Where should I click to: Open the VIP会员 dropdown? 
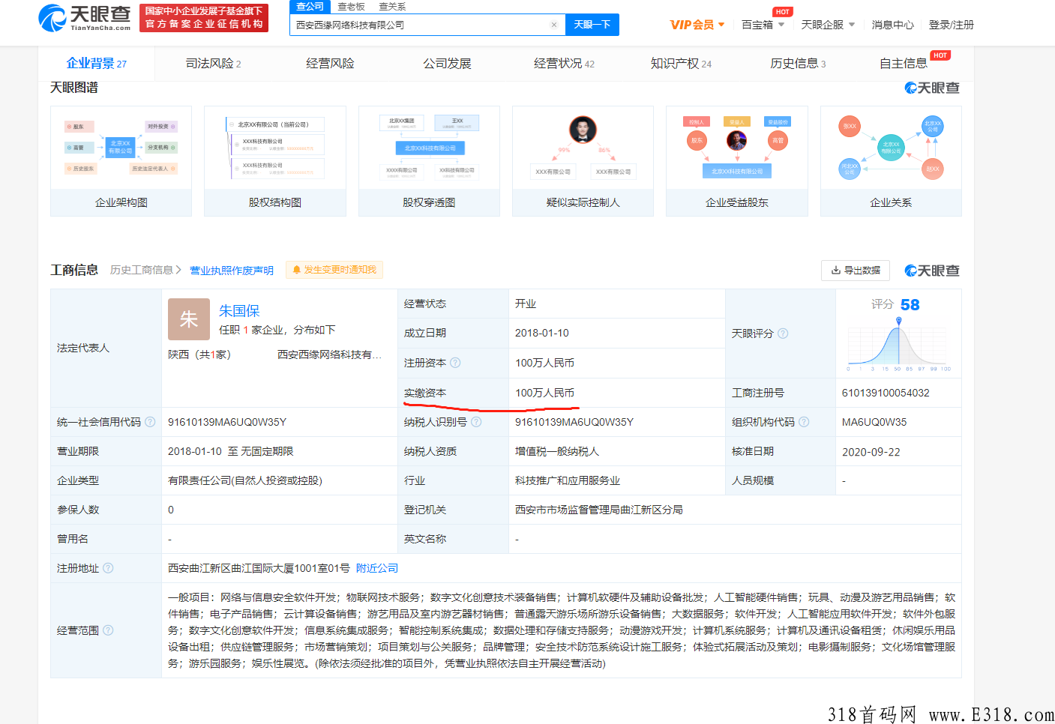point(697,25)
